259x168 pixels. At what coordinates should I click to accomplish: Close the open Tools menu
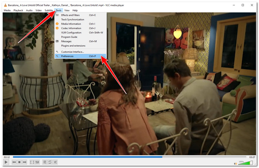click(x=59, y=10)
